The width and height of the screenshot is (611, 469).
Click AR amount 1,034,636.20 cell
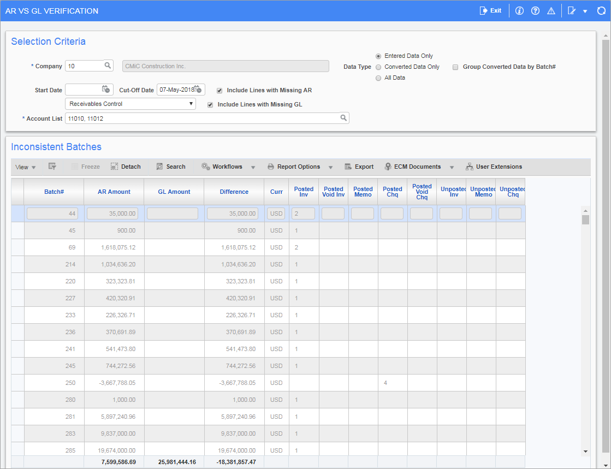[114, 264]
